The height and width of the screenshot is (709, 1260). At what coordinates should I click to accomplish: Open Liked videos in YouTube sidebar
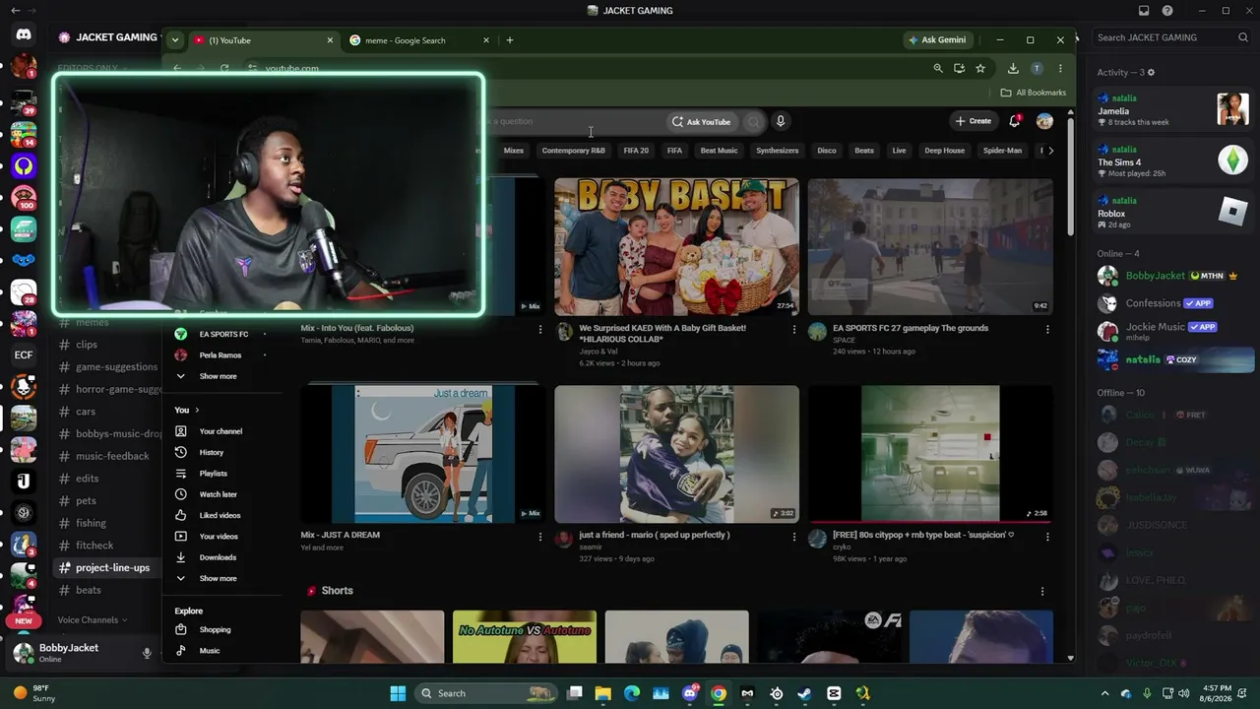coord(220,516)
